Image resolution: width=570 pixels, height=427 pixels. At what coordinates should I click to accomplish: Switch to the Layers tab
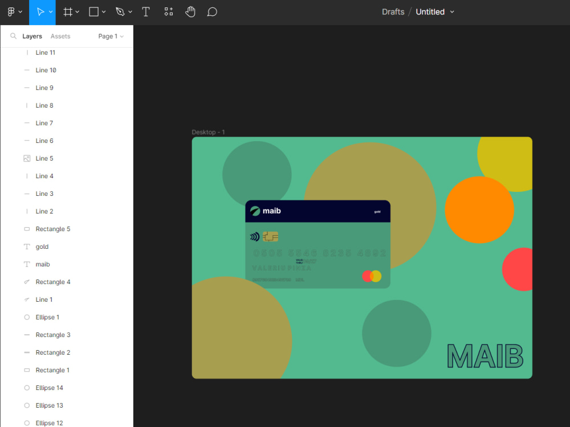[x=32, y=36]
